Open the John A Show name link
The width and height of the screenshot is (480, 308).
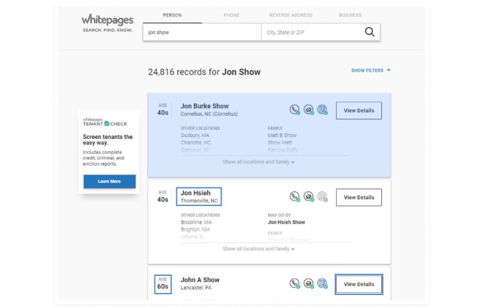200,279
